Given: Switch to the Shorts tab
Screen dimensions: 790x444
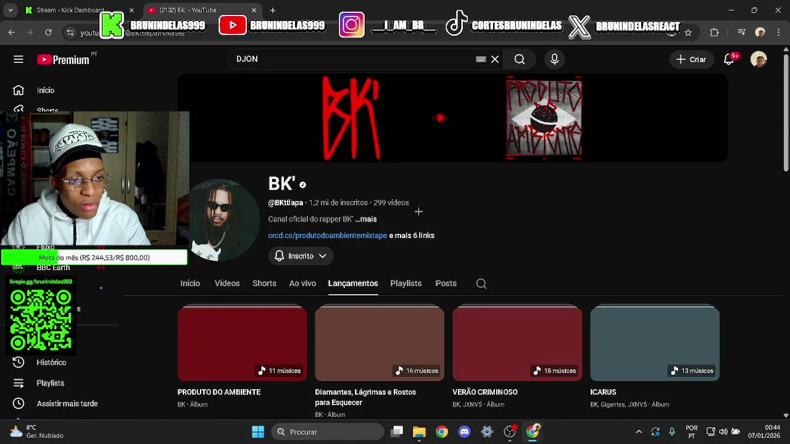Looking at the screenshot, I should 264,284.
